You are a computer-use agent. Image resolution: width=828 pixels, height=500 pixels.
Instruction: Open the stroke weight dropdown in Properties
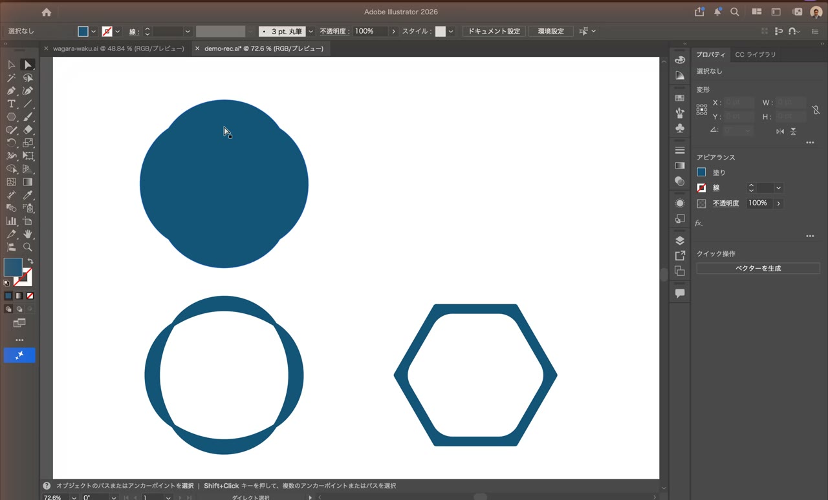coord(779,188)
